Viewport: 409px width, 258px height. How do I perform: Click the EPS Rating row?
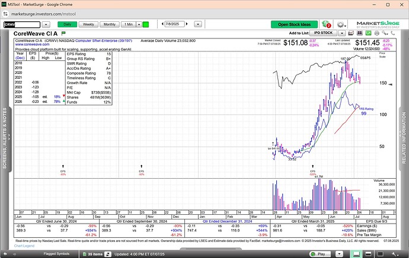coord(89,54)
